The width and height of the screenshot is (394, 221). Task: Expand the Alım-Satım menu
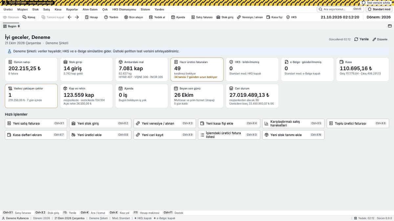coord(90,9)
